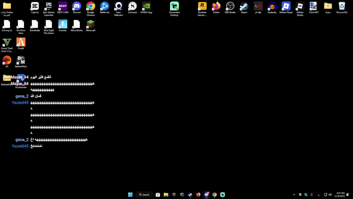Open the Bluetooth tray icon
This screenshot has width=353, height=199.
(300, 195)
